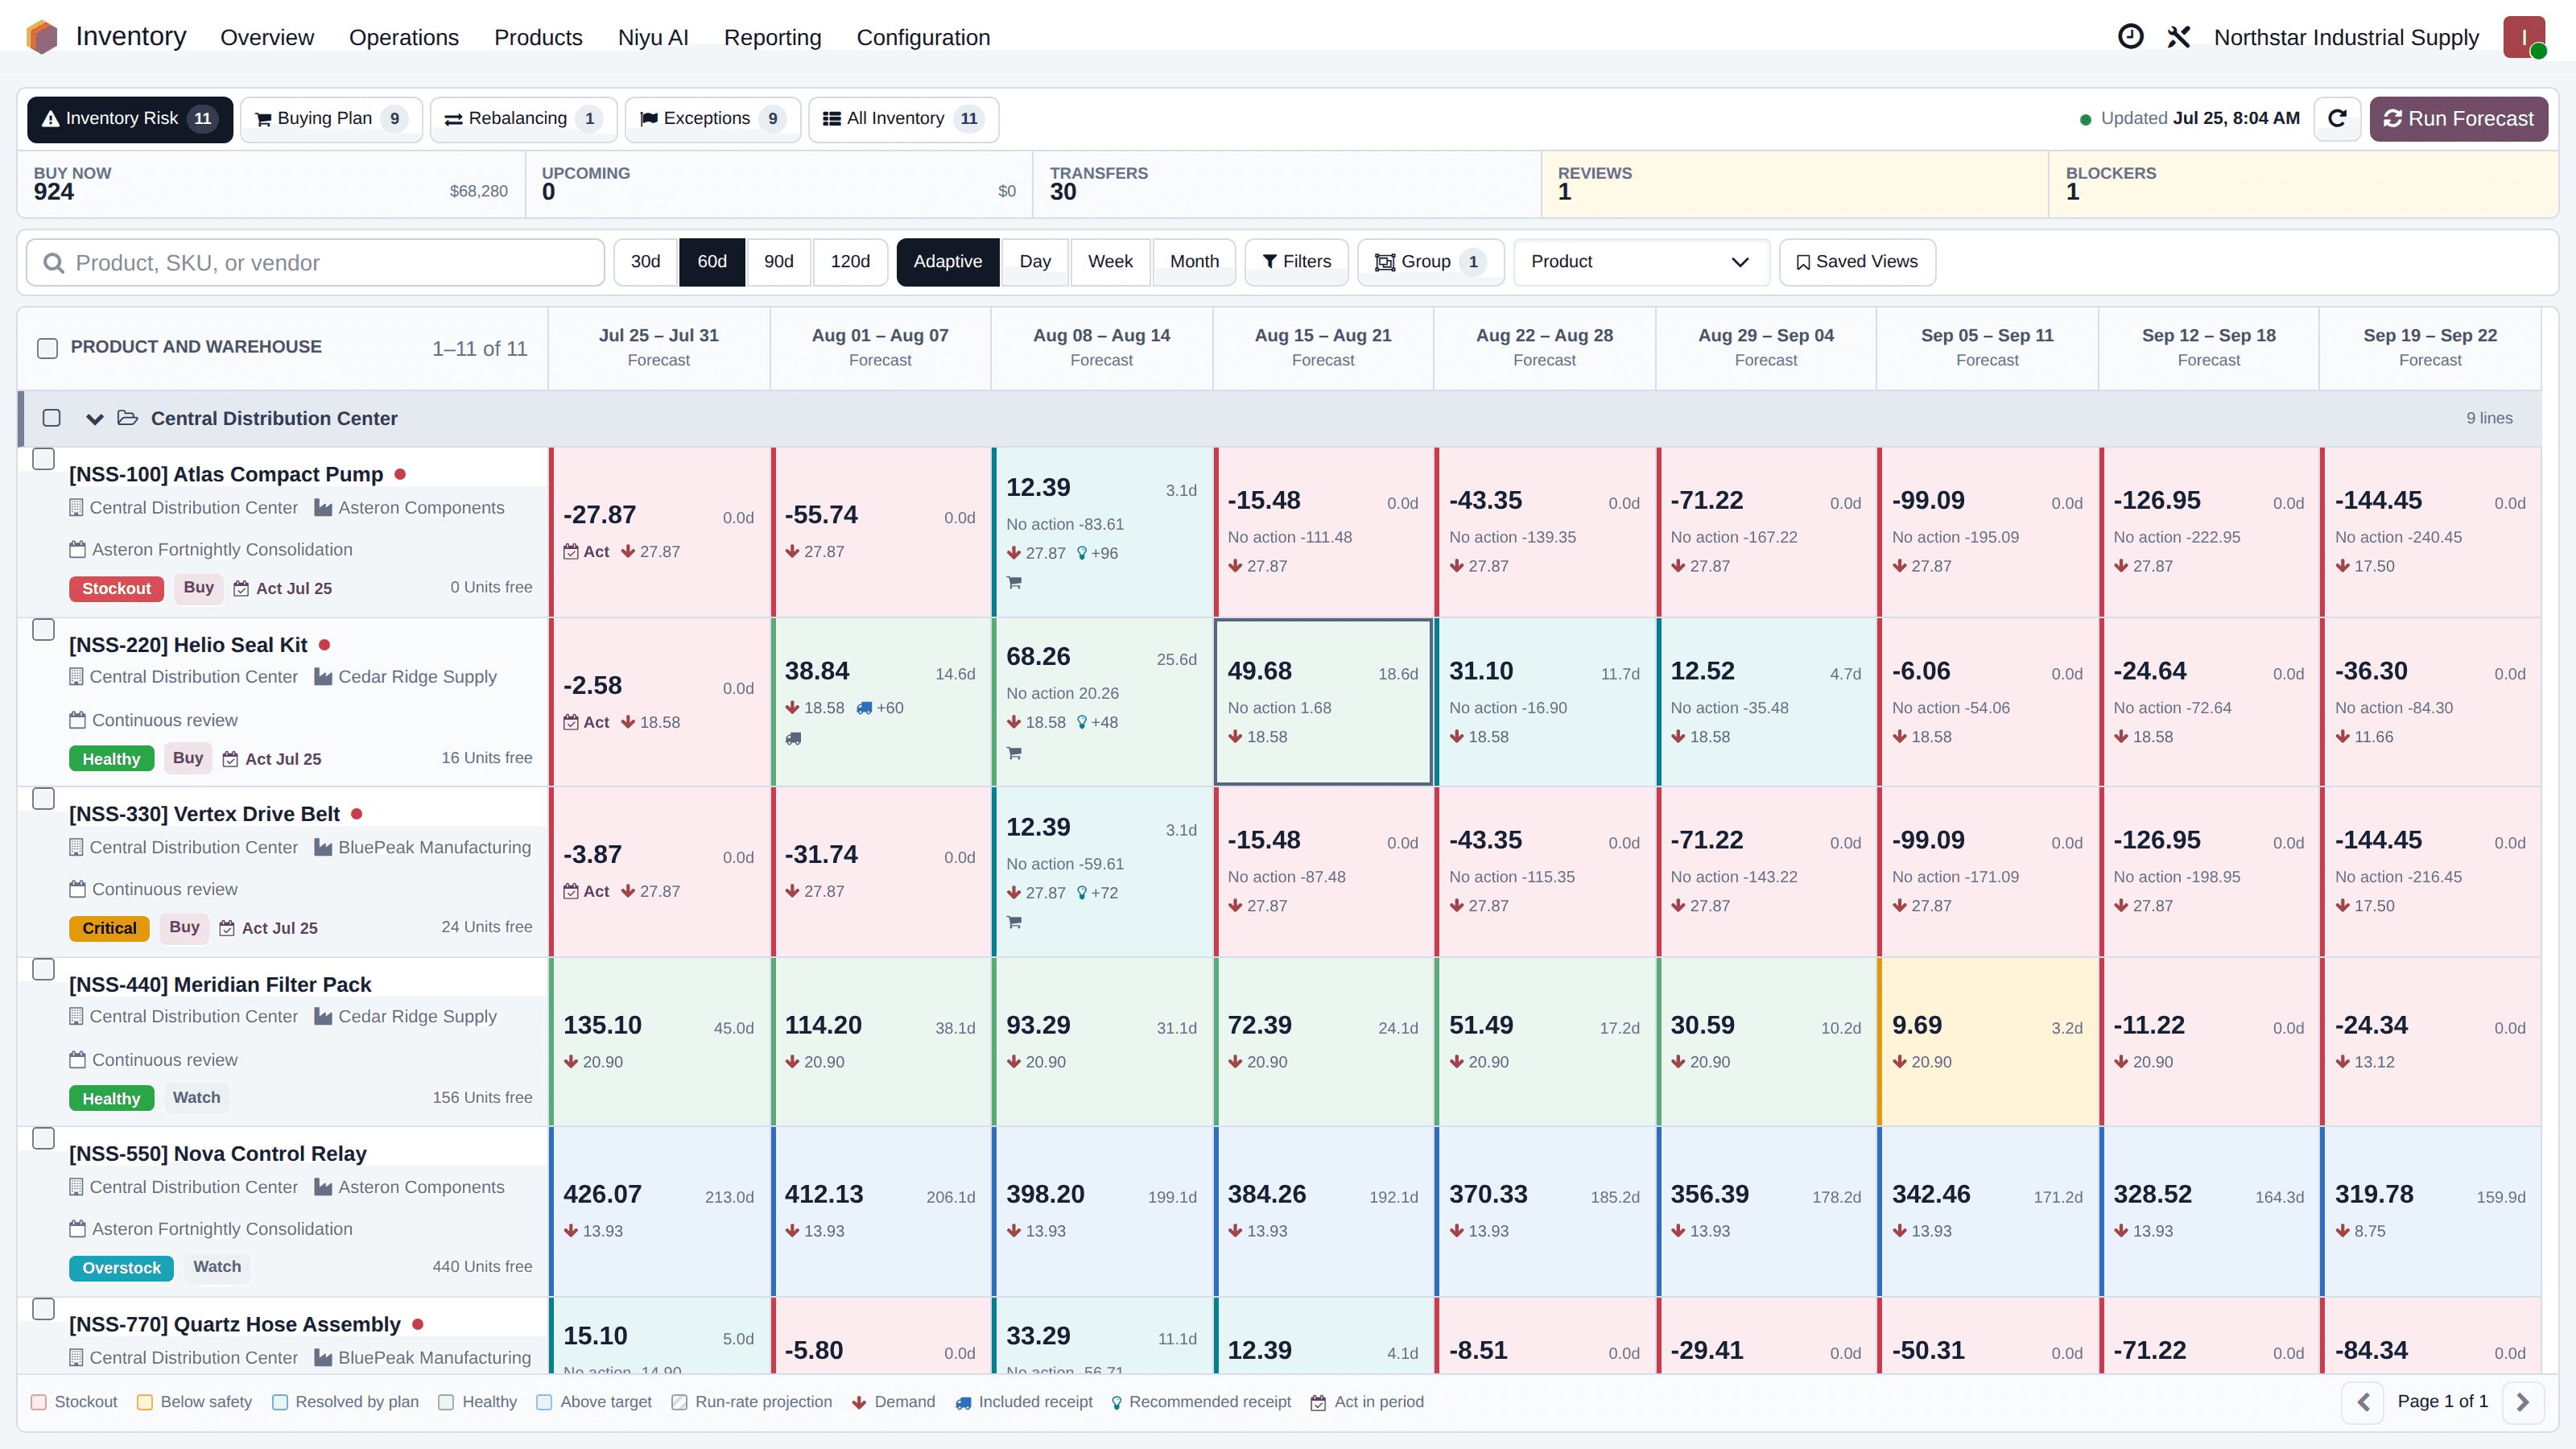
Task: Switch bucket view to Month
Action: pos(1194,262)
